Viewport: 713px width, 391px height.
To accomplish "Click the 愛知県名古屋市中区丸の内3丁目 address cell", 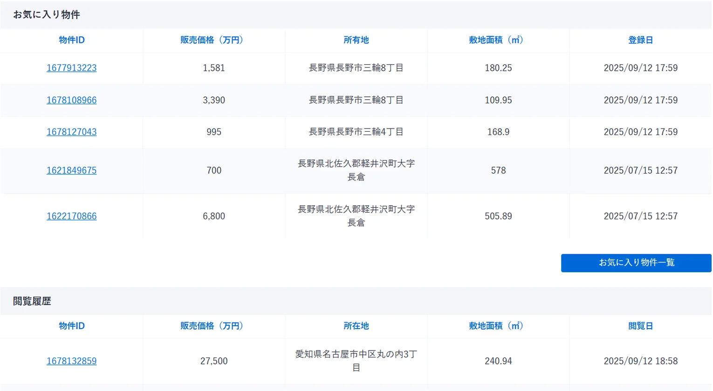I will tap(356, 361).
